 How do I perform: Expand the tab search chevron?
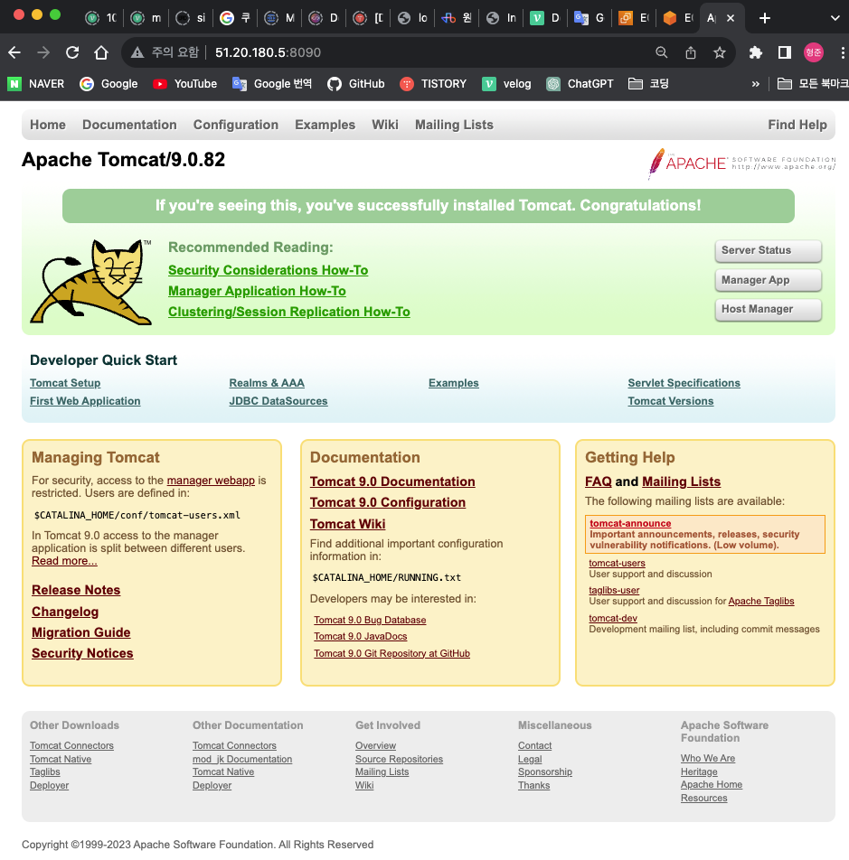click(835, 18)
